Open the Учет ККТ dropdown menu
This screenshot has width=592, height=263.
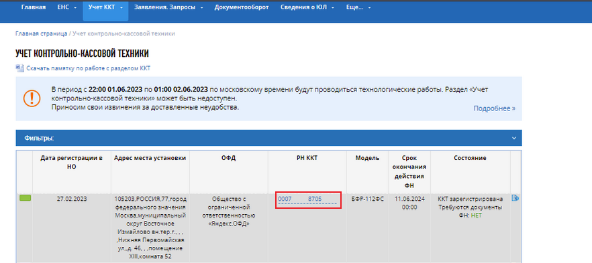tap(106, 7)
